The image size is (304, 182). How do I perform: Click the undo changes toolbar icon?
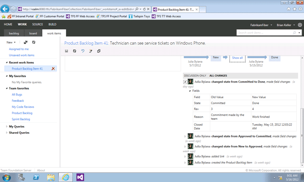(83, 51)
